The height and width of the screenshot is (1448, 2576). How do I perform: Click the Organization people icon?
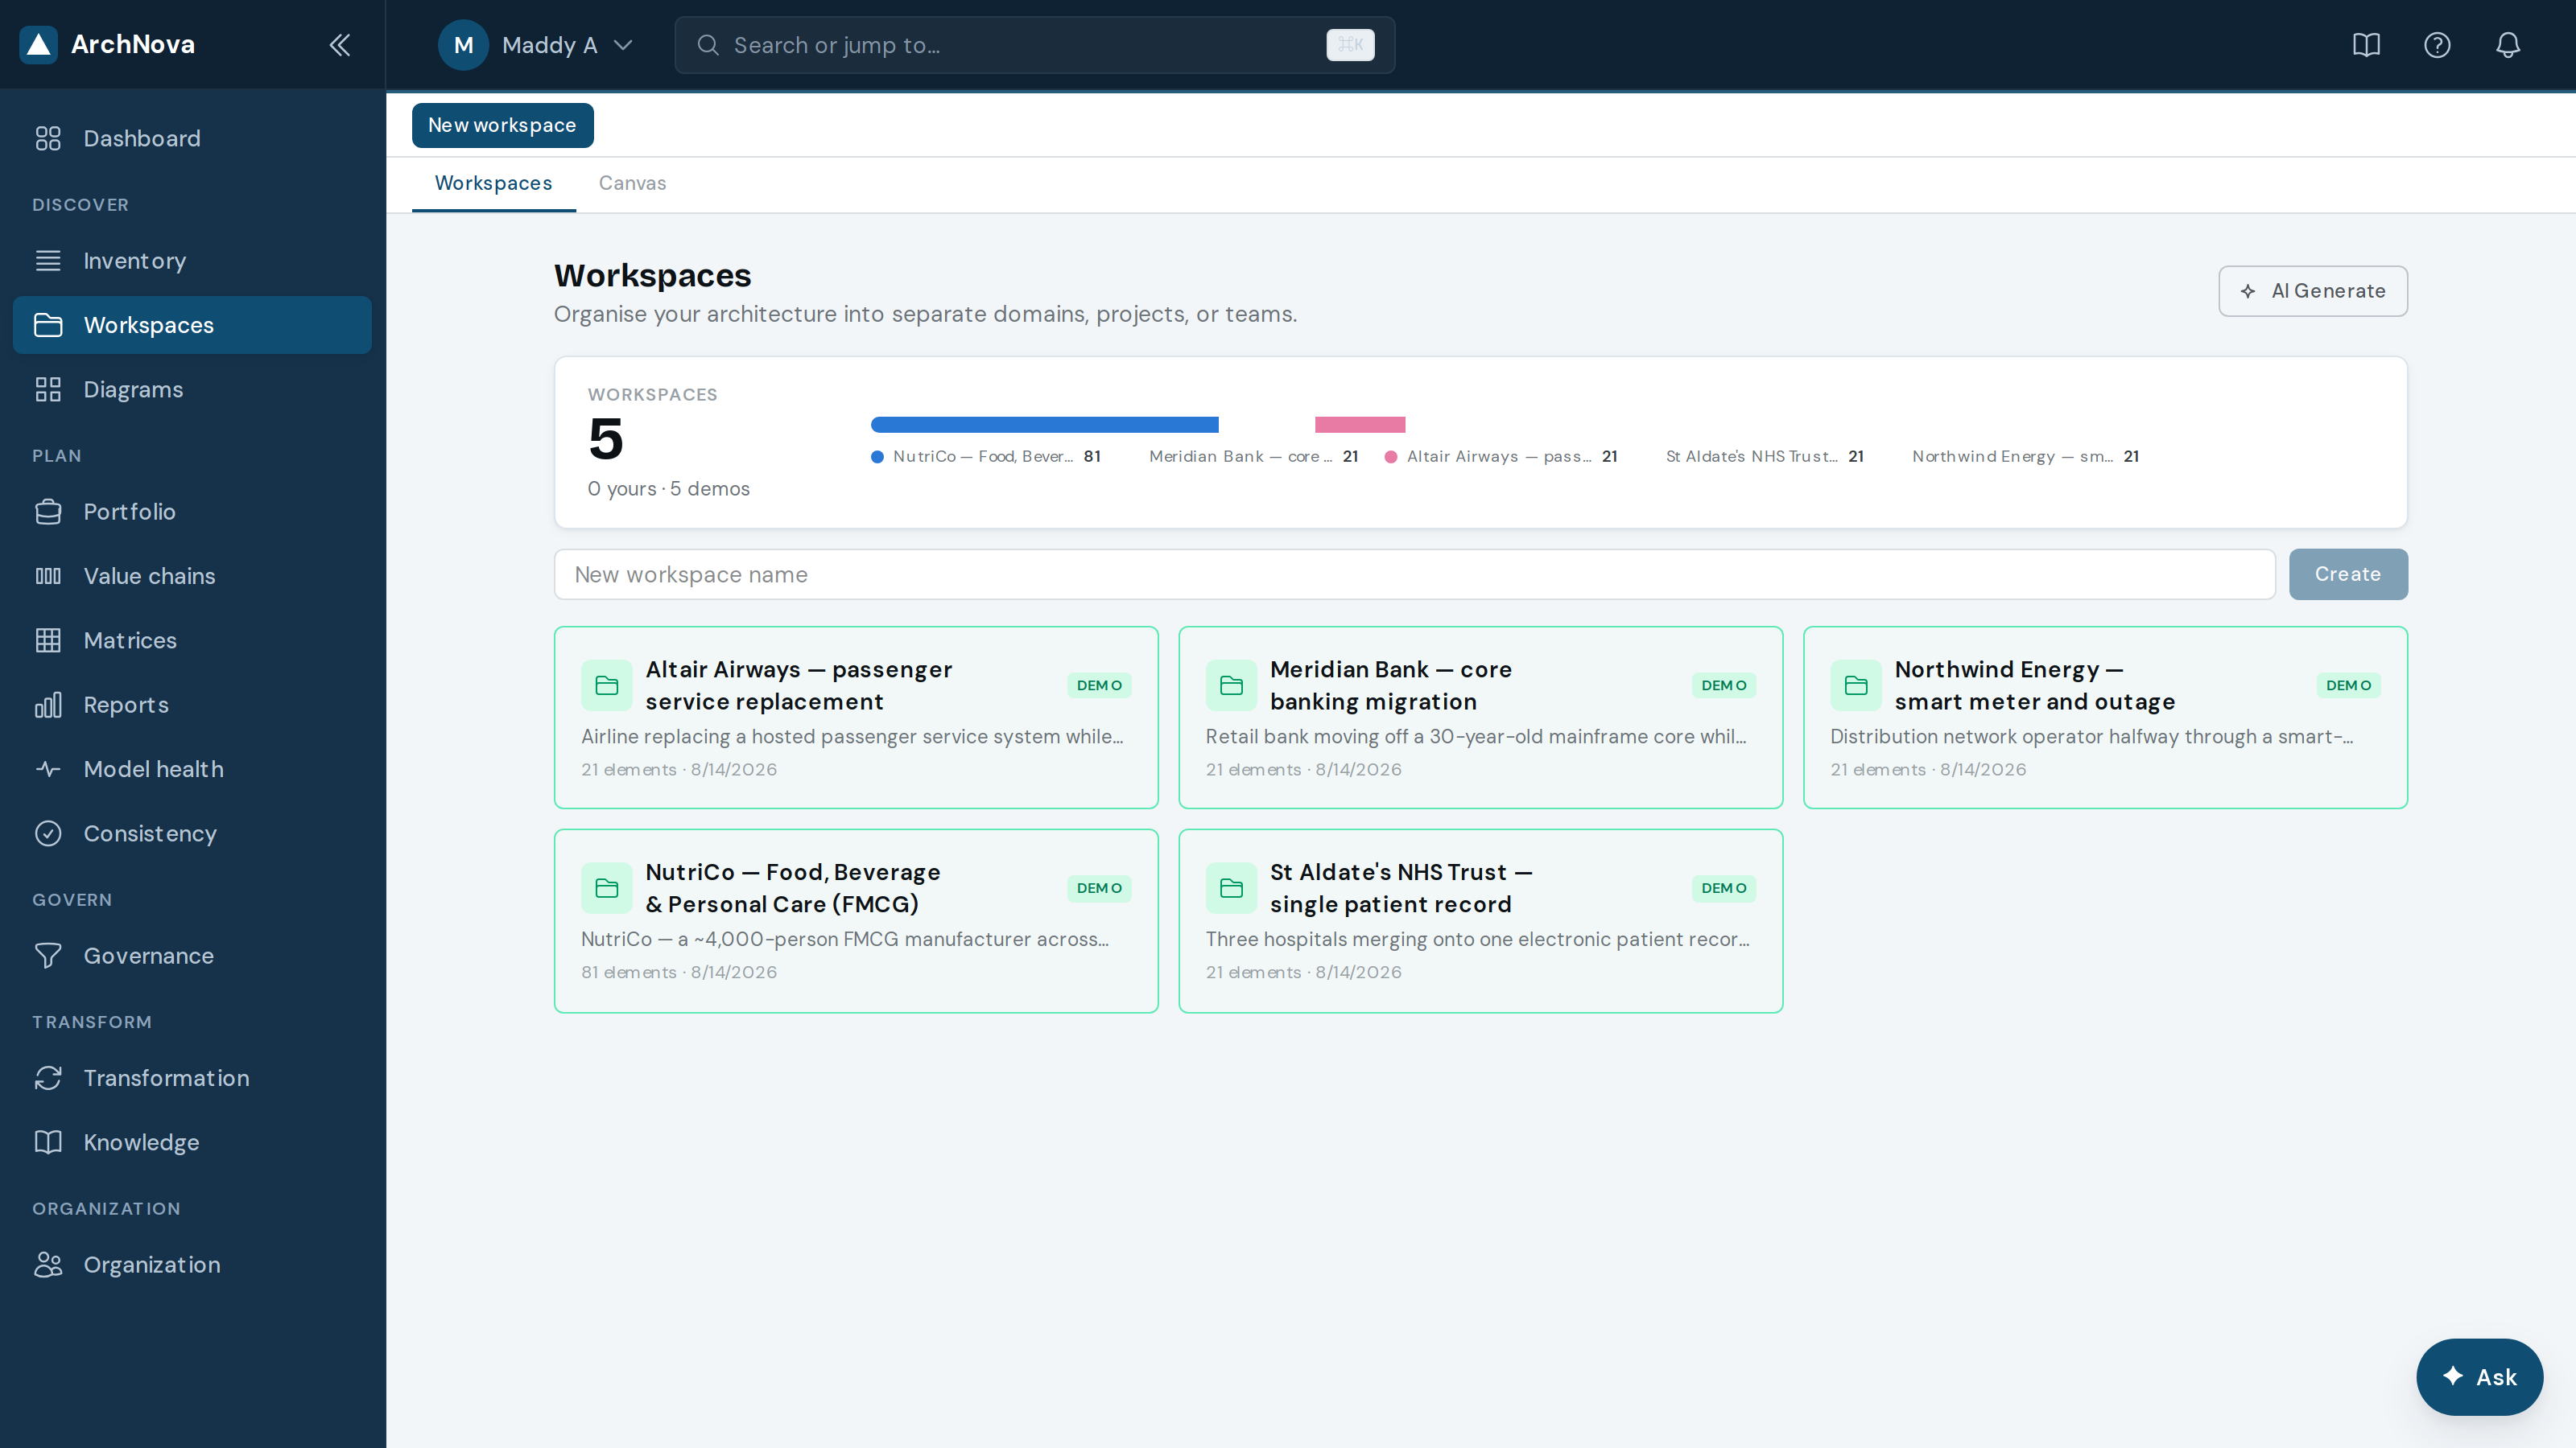48,1265
